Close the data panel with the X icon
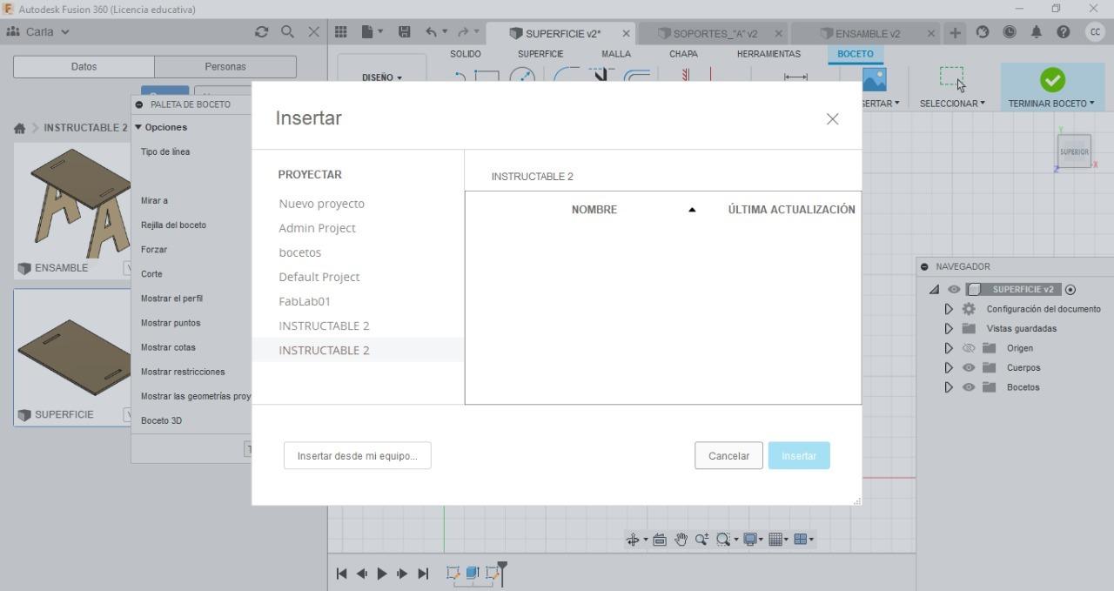Viewport: 1114px width, 591px height. pos(314,32)
